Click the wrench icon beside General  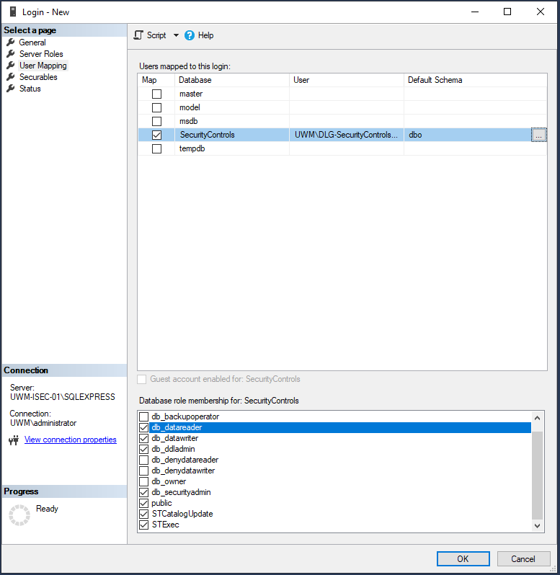tap(11, 43)
